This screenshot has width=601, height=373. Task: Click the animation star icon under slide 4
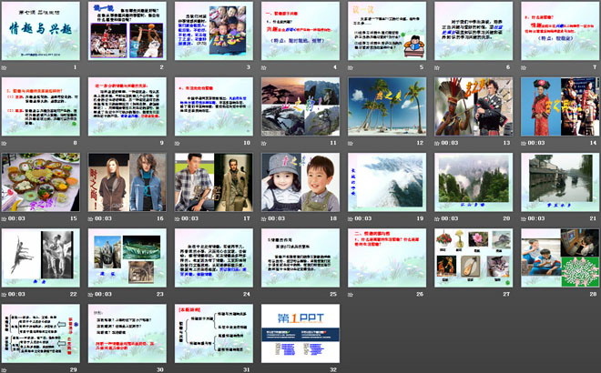tap(264, 67)
